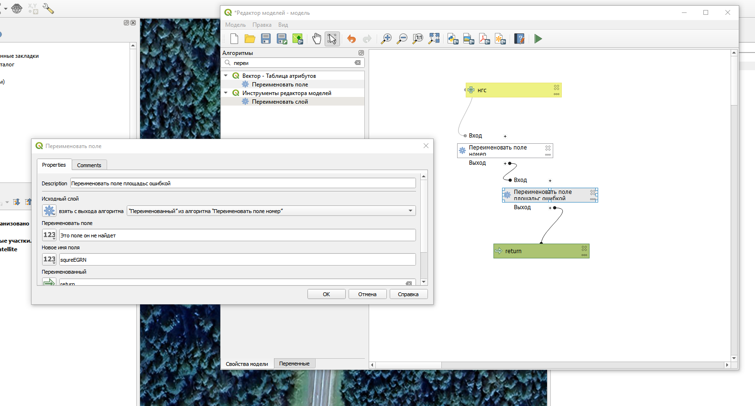Click the Run model green play icon
This screenshot has width=755, height=406.
click(x=538, y=39)
